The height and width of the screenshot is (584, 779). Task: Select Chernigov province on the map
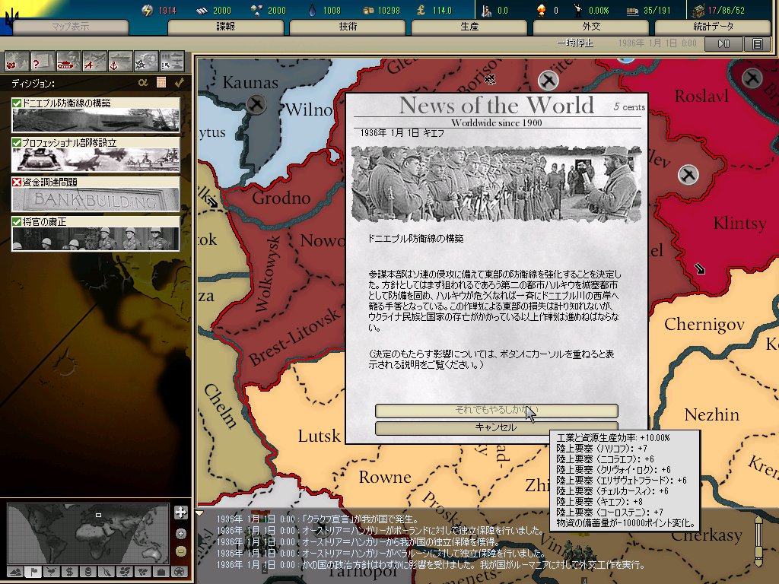[704, 325]
